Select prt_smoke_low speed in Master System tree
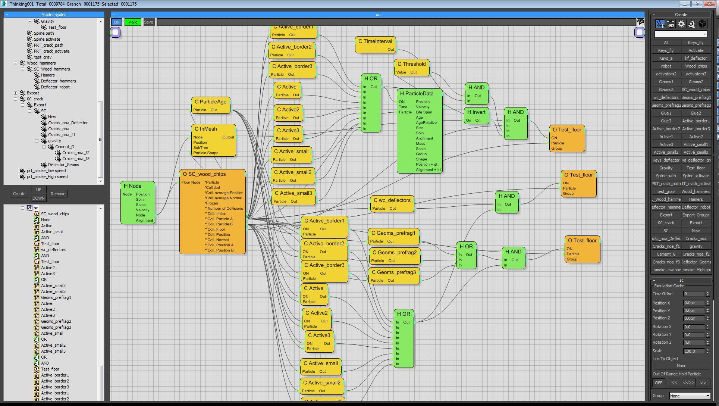The height and width of the screenshot is (406, 719). click(x=46, y=171)
